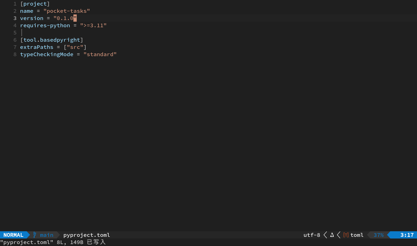Click line number 5 in the gutter

pos(15,33)
